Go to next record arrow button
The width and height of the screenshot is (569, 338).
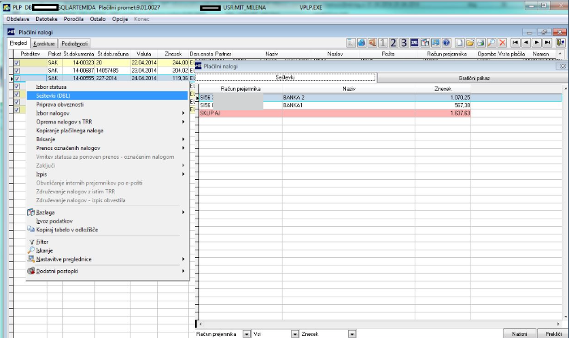click(536, 43)
